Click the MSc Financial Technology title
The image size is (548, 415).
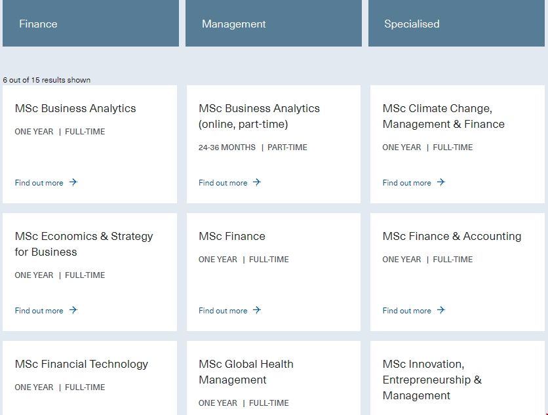(x=81, y=364)
